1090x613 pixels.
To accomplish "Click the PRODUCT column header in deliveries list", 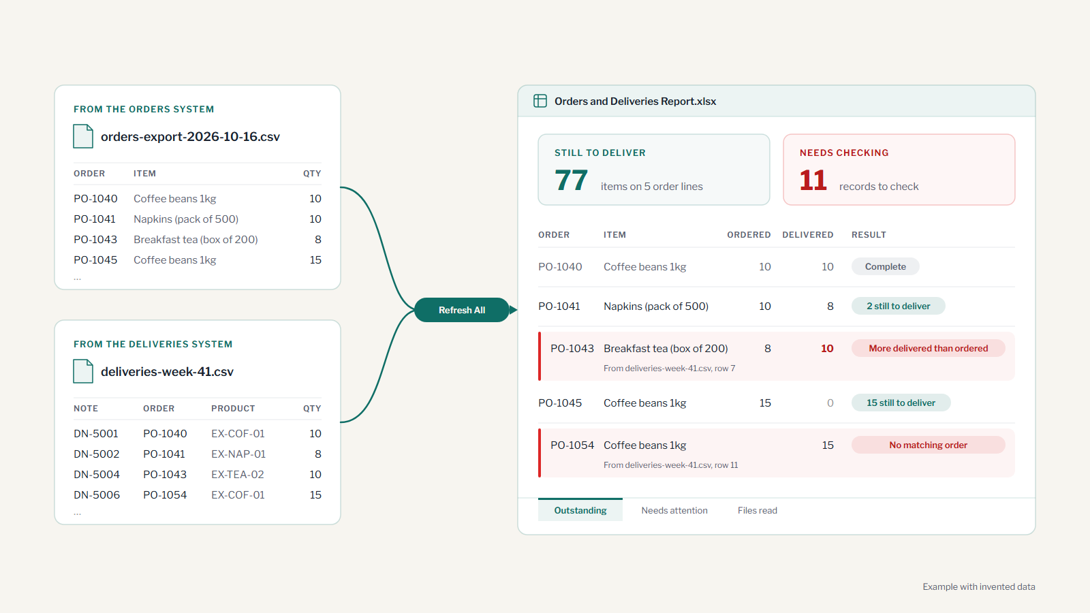I will (x=233, y=409).
